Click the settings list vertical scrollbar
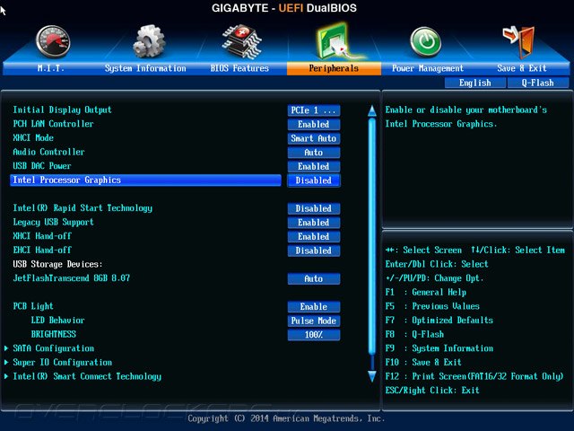This screenshot has height=431, width=574. (x=372, y=236)
